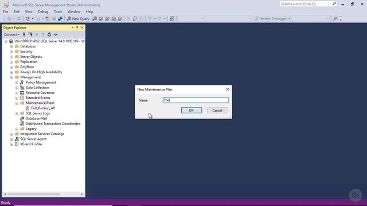
Task: Close the Object Explorer panel
Action: [x=82, y=27]
